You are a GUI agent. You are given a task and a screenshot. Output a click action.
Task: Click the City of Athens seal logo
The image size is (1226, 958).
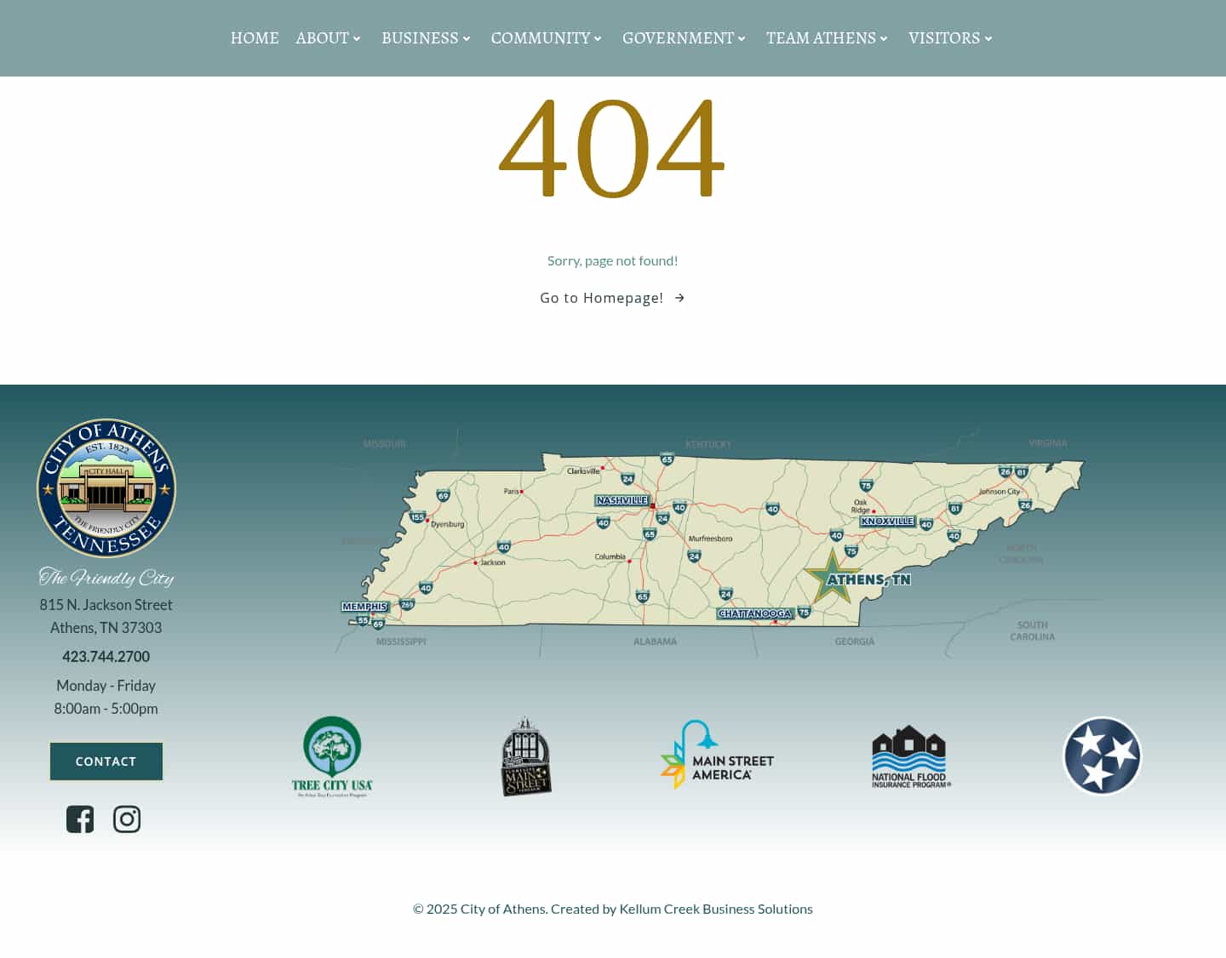[x=106, y=488]
